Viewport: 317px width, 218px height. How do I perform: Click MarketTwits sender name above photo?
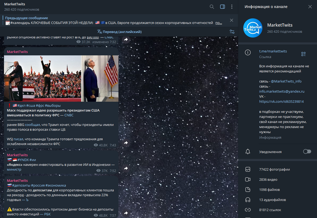pyautogui.click(x=17, y=52)
